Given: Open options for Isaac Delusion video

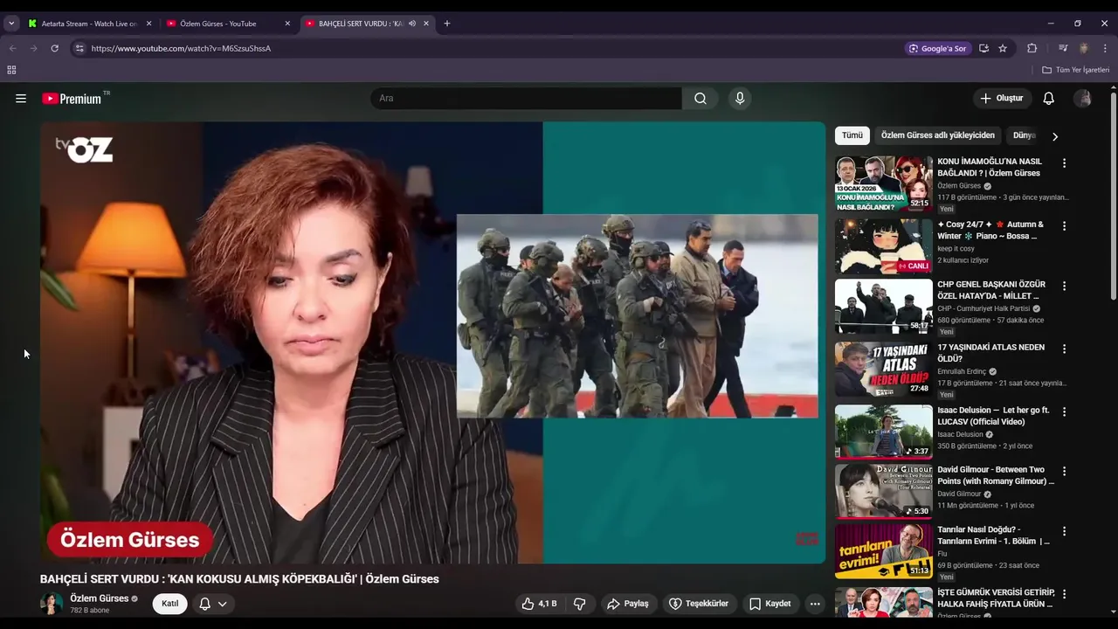Looking at the screenshot, I should click(x=1064, y=411).
